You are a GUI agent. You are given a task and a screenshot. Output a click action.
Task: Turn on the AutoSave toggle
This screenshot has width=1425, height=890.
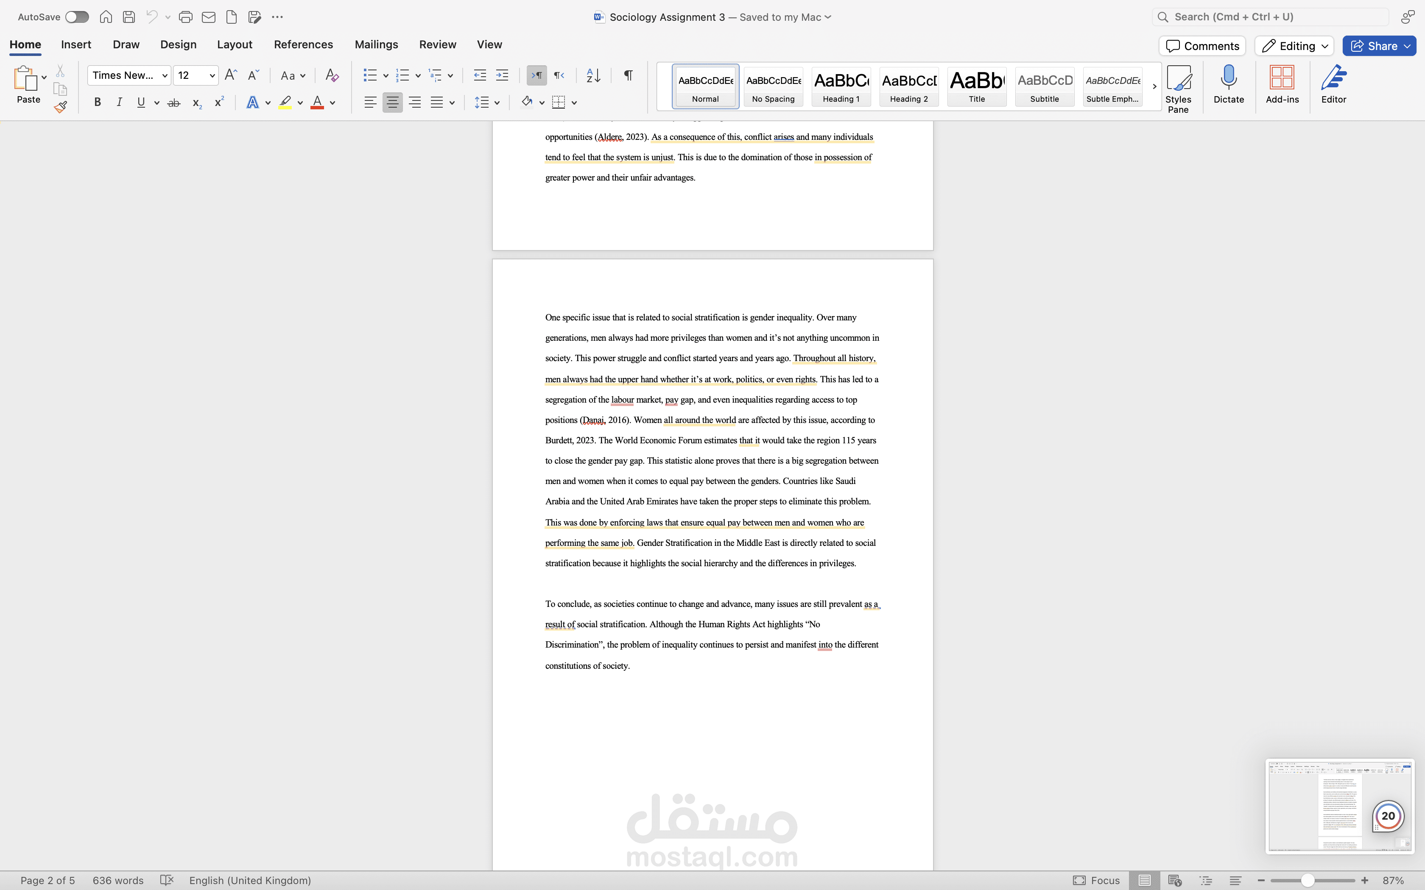click(76, 17)
